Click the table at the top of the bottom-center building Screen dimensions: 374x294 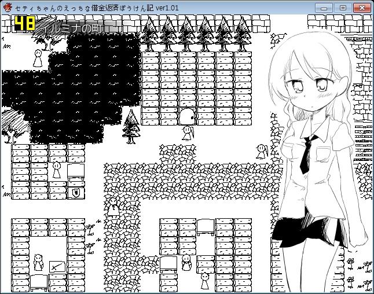[x=206, y=227]
